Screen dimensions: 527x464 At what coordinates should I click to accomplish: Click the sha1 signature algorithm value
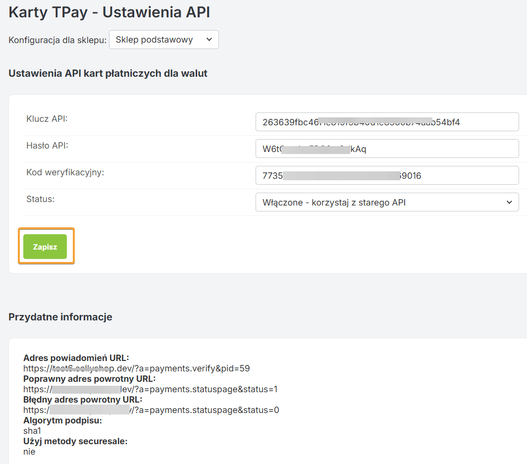(32, 431)
